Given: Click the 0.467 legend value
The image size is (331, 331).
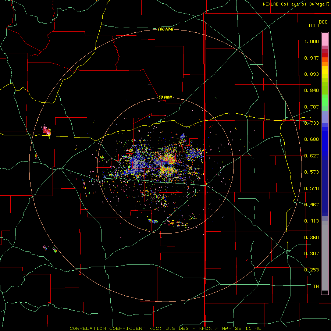Looking at the screenshot, I should click(312, 205).
